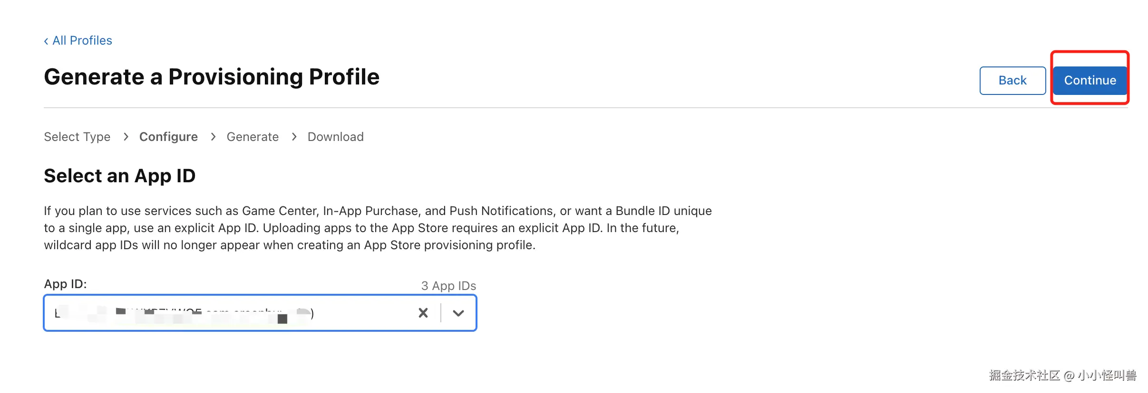Jump to the Generate step
This screenshot has height=393, width=1148.
click(253, 137)
